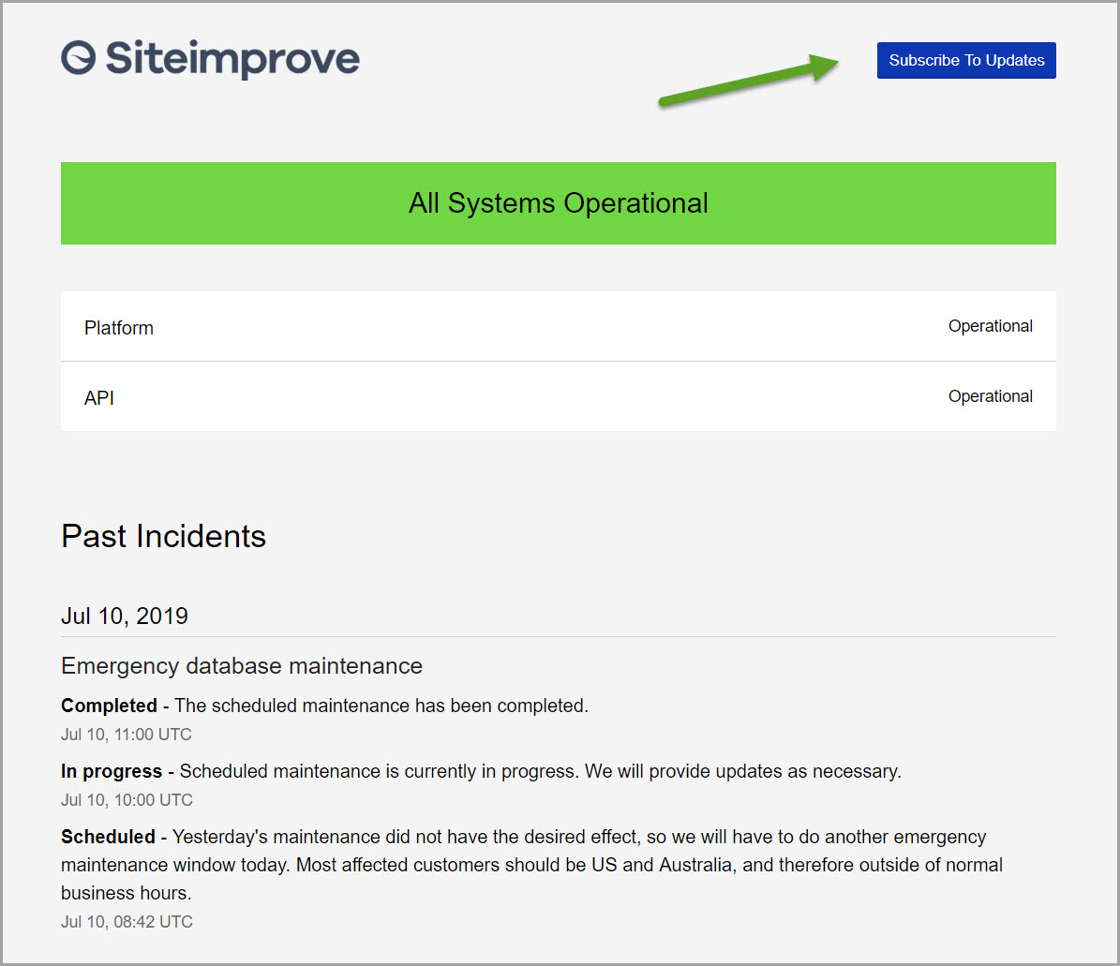
Task: Click the Scheduled status update text
Action: (x=531, y=865)
